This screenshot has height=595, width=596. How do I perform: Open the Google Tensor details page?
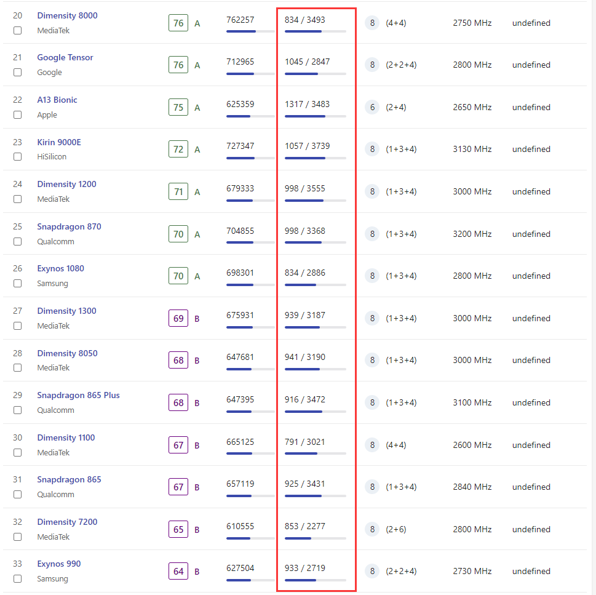pyautogui.click(x=65, y=57)
